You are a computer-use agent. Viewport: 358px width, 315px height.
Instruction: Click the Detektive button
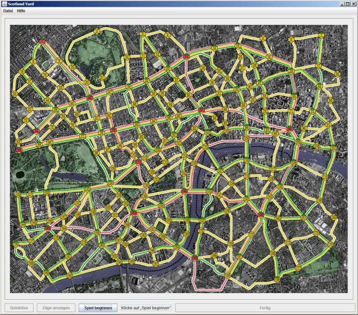(19, 308)
